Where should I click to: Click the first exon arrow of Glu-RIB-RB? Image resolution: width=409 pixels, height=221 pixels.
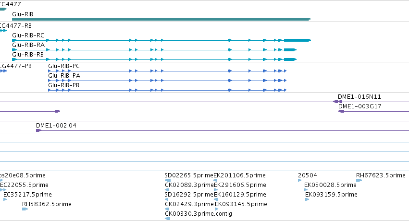[14, 59]
